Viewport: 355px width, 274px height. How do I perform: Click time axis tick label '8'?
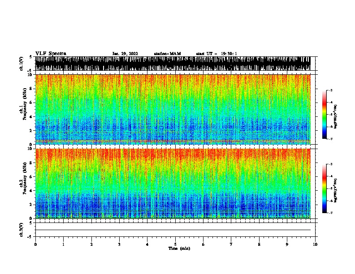(259, 244)
